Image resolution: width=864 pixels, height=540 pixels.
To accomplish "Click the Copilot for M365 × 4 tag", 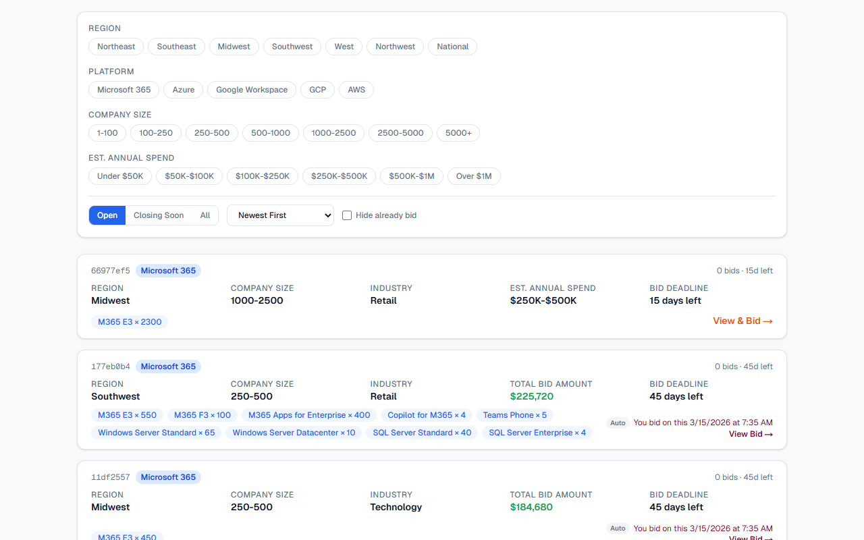I will pyautogui.click(x=427, y=415).
